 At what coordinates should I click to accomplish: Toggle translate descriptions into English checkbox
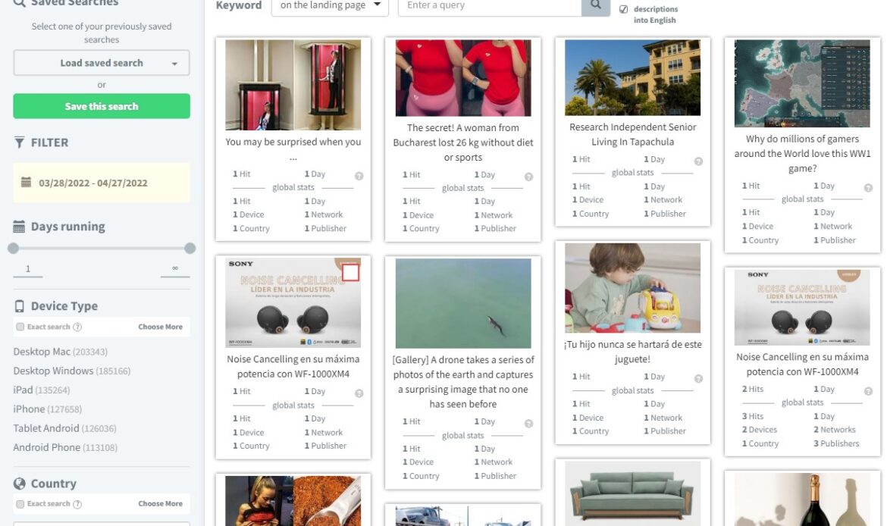tap(623, 9)
